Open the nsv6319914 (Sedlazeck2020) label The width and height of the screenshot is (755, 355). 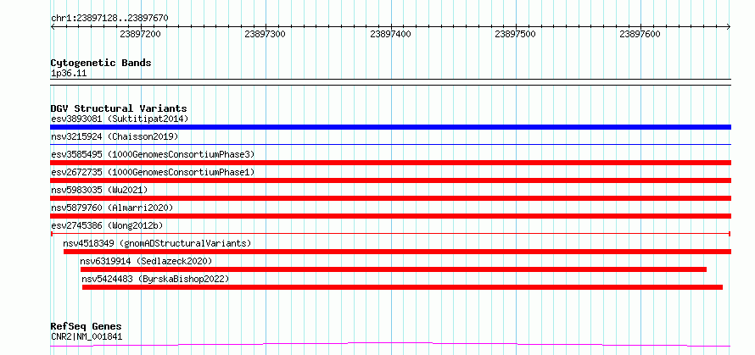click(x=147, y=261)
